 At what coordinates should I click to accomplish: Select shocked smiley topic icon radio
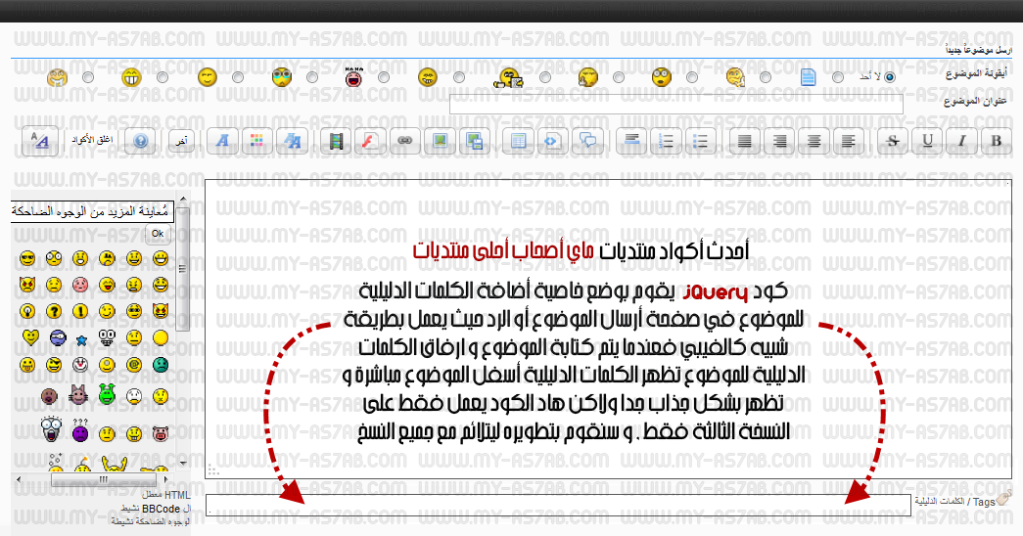tap(691, 77)
